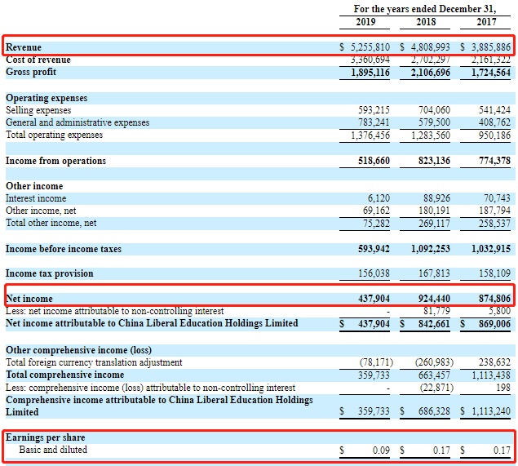The image size is (518, 466).
Task: Click the Operating expenses heading
Action: pos(46,98)
